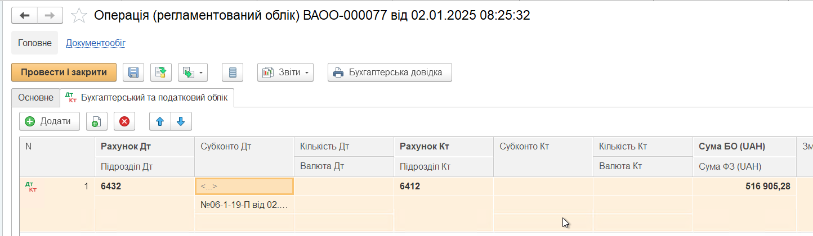Image resolution: width=813 pixels, height=236 pixels.
Task: Copy the selected row icon
Action: (97, 121)
